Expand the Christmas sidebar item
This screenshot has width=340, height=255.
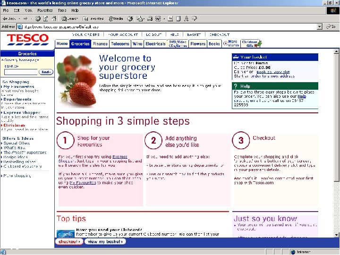tap(14, 125)
